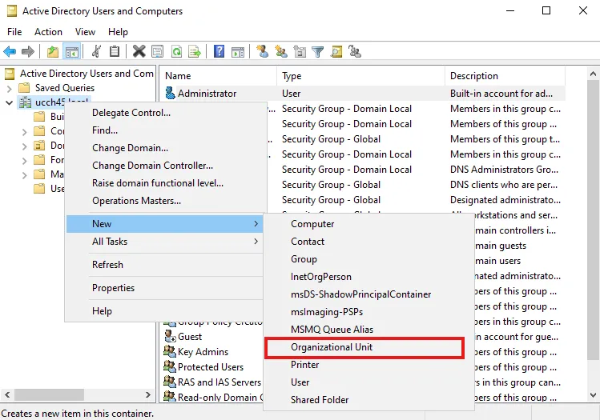600x420 pixels.
Task: Click the Delete (X) toolbar icon
Action: [x=139, y=51]
